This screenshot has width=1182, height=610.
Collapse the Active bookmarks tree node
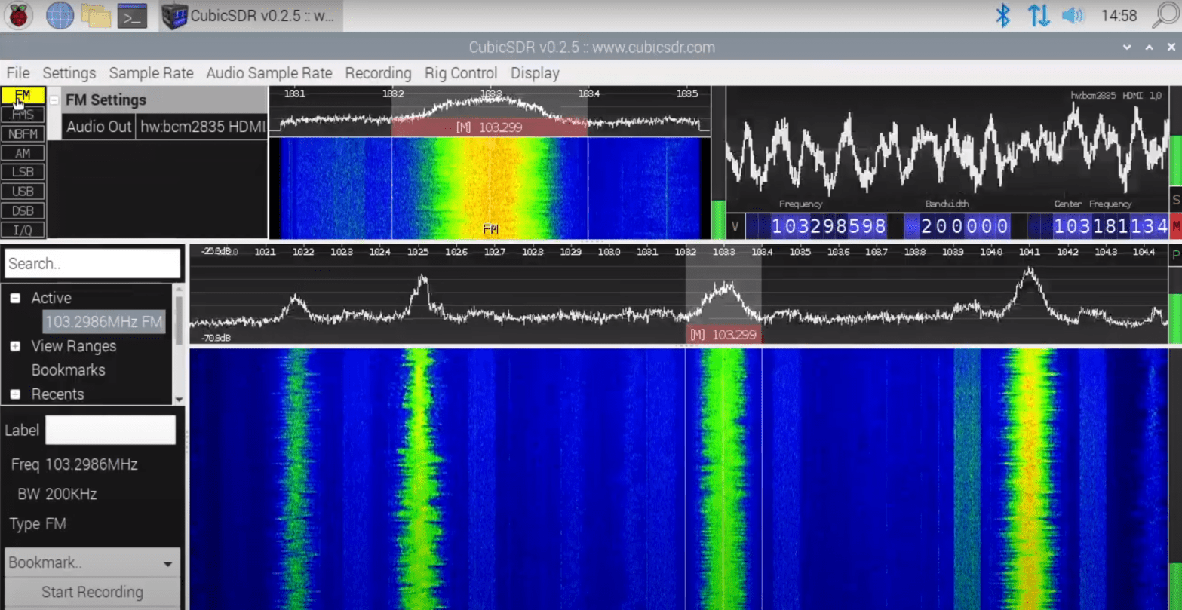15,299
